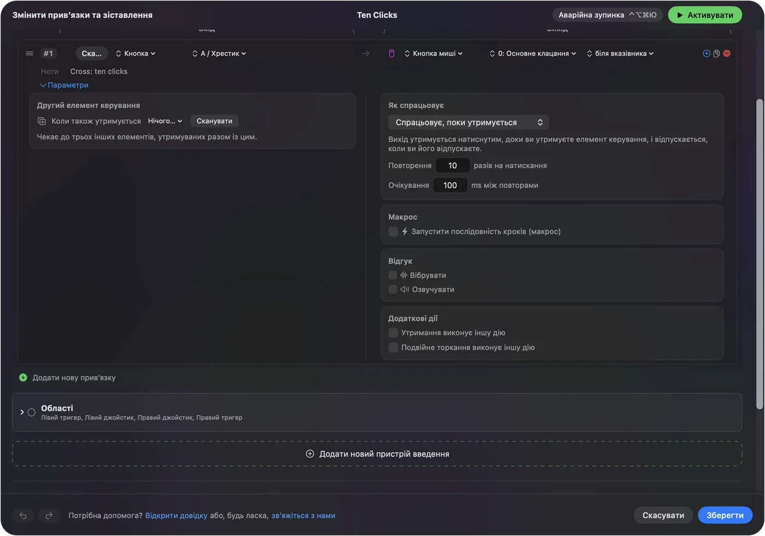Enable Утримання виконує іншу дію checkbox
Viewport: 765px width, 536px height.
tap(393, 333)
